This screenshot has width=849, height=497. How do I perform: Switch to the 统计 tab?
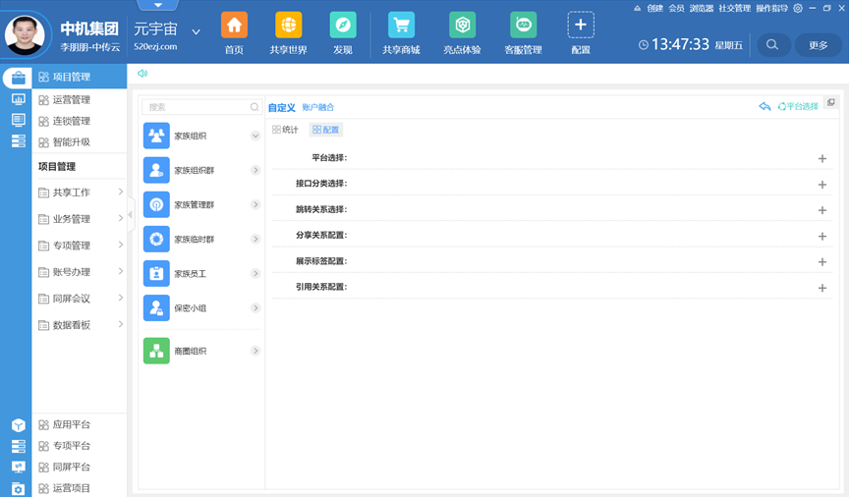tap(285, 130)
